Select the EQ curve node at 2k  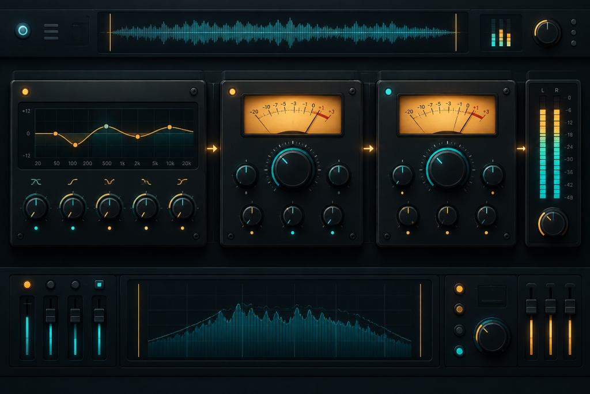tap(138, 136)
